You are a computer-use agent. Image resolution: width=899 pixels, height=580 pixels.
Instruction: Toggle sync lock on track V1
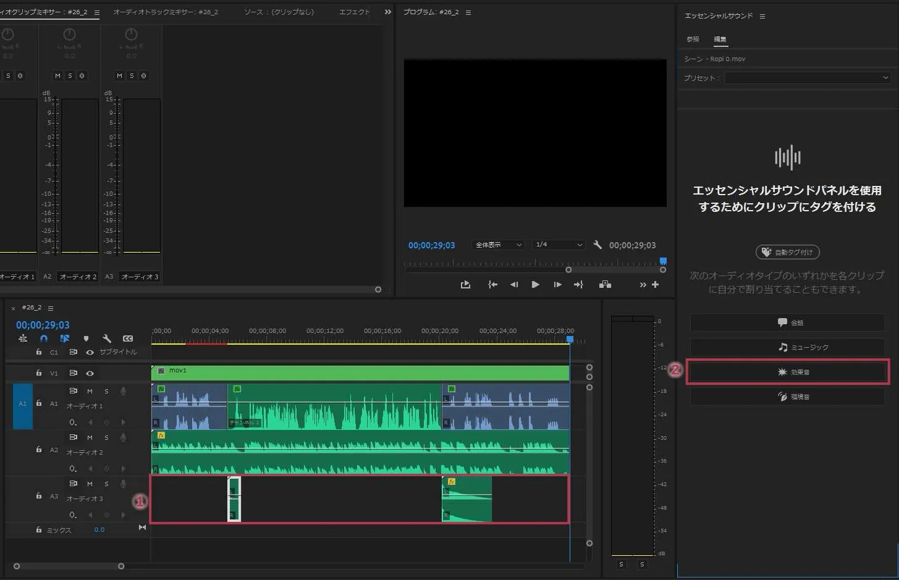point(74,373)
